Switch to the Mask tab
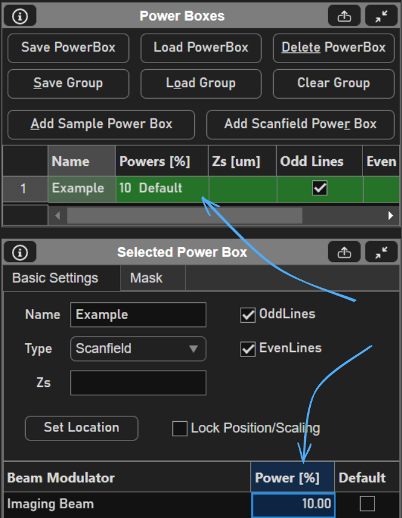 pos(146,278)
